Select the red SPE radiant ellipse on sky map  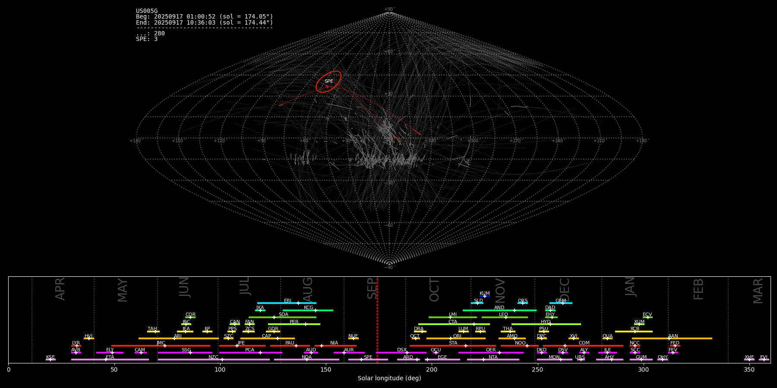[328, 81]
